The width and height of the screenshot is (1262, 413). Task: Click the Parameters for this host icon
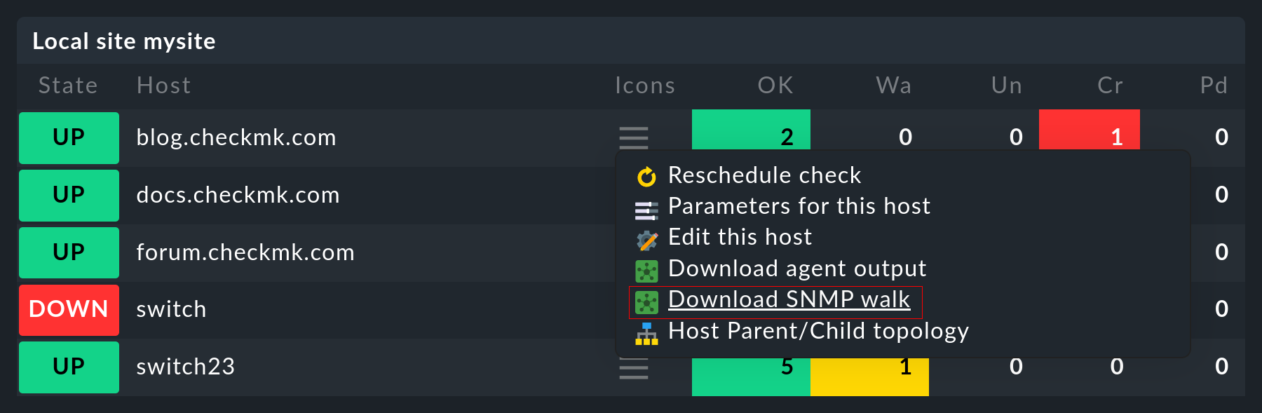coord(646,209)
